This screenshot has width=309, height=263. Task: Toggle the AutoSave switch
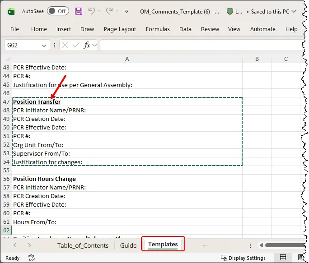(x=57, y=11)
